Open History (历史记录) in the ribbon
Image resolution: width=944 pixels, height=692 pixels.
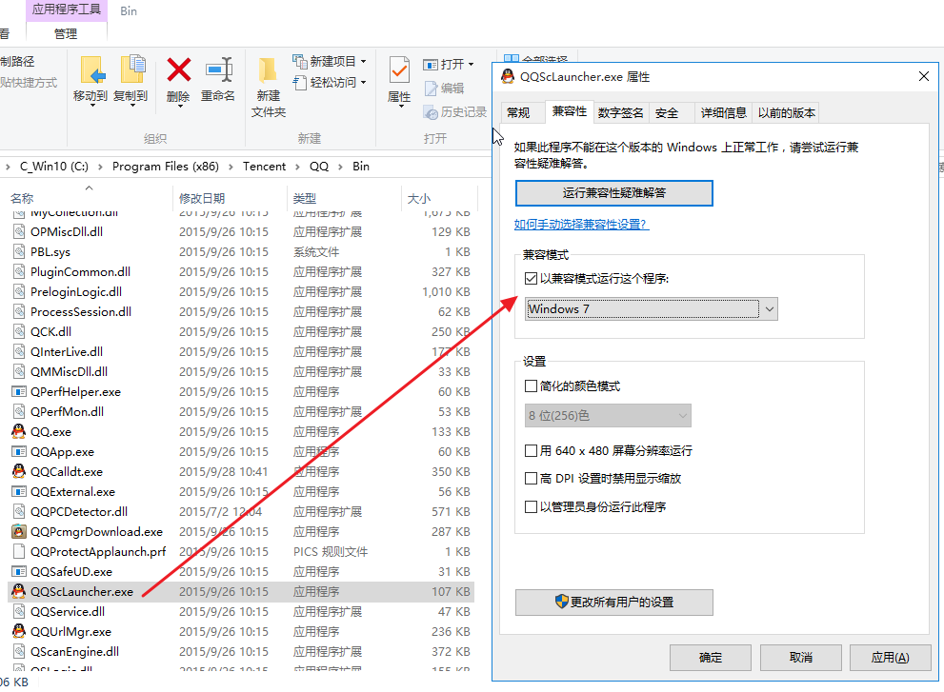pos(455,112)
